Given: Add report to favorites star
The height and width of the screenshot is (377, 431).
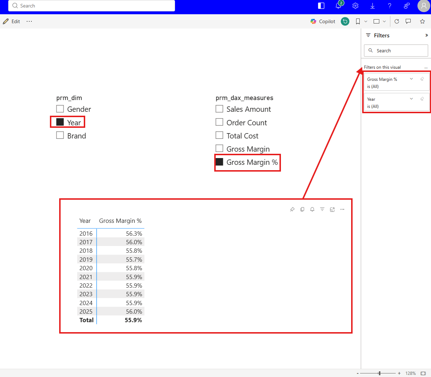Looking at the screenshot, I should (422, 21).
